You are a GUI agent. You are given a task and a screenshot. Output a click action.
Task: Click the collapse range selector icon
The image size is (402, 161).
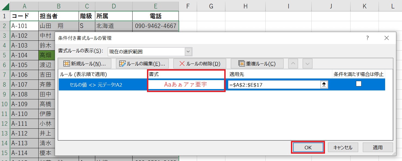pyautogui.click(x=324, y=85)
